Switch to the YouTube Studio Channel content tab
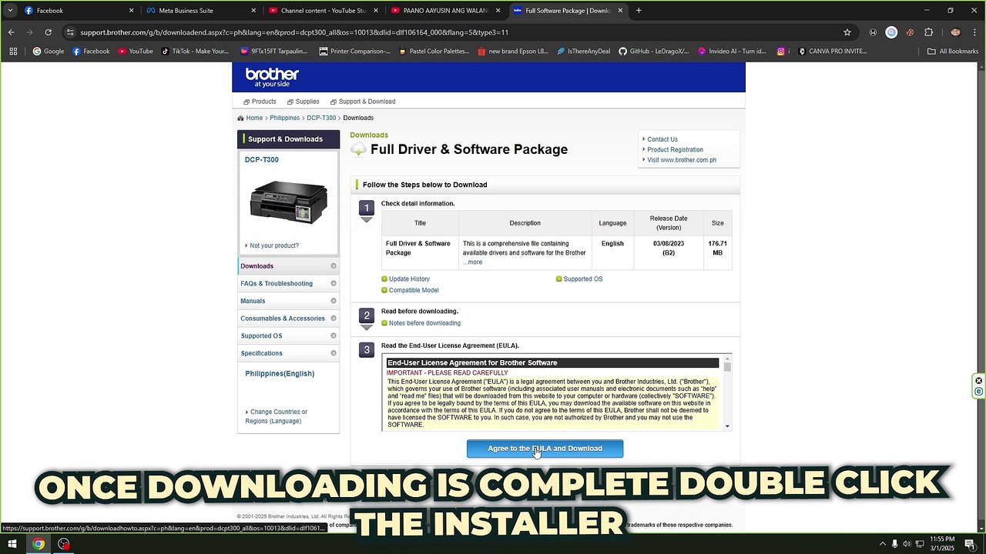Viewport: 986px width, 554px height. [324, 11]
